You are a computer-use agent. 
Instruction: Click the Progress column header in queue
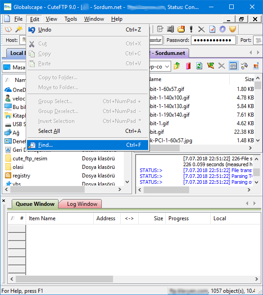[188, 218]
